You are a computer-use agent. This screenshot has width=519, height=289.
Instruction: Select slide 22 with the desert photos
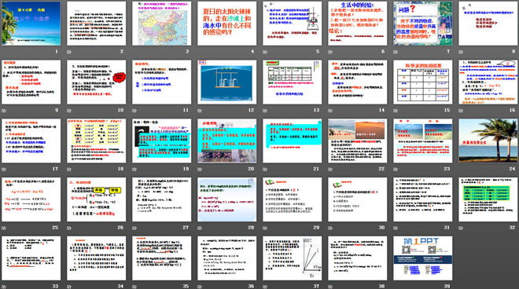(358, 141)
